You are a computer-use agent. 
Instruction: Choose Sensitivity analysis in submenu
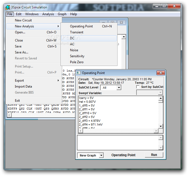[89, 56]
